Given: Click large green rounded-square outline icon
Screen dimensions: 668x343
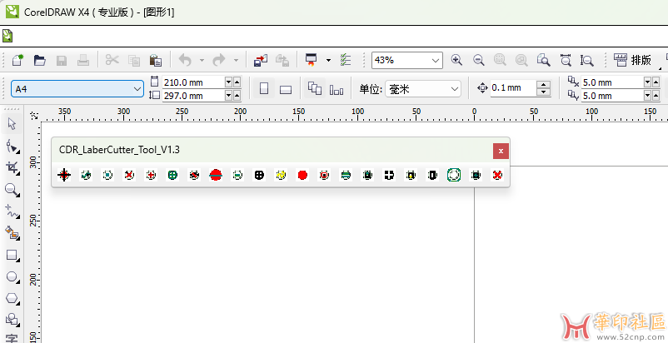Looking at the screenshot, I should coord(454,175).
